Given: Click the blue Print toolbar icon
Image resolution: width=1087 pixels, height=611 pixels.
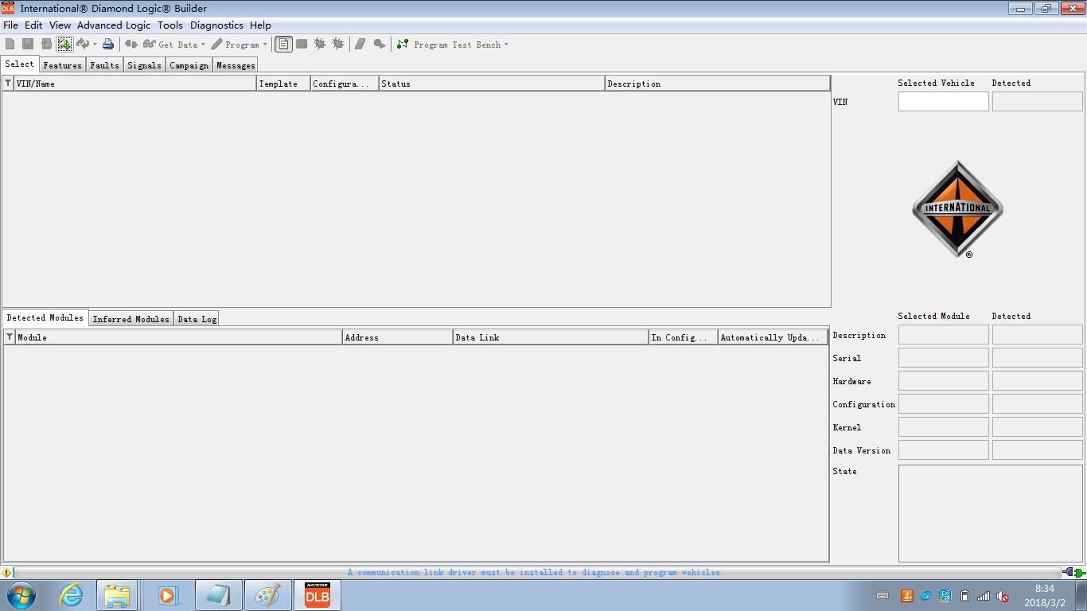Looking at the screenshot, I should (108, 45).
